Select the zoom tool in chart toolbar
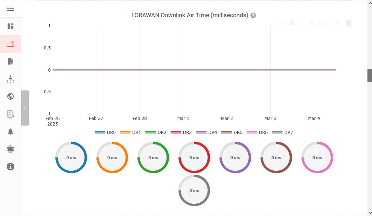Image resolution: width=372 pixels, height=216 pixels. 292,23
